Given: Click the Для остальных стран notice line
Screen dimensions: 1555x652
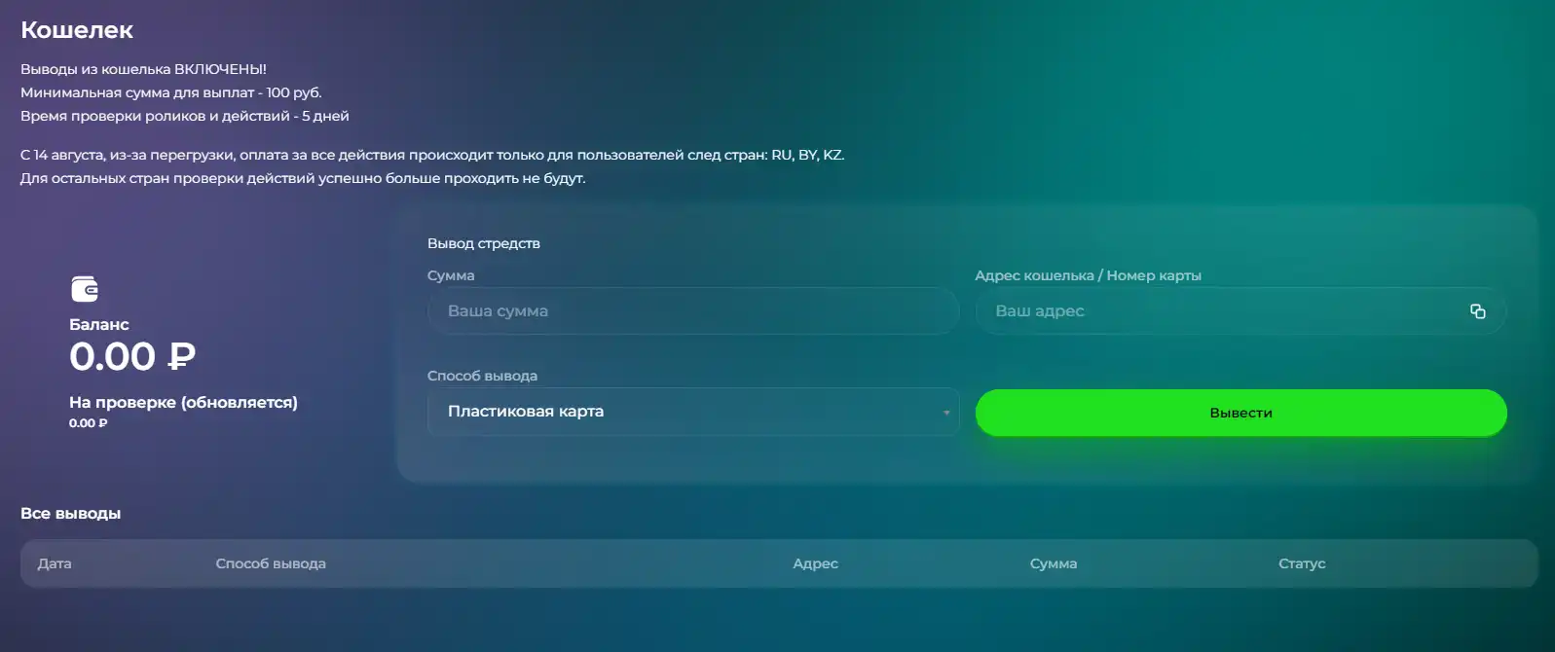Looking at the screenshot, I should 303,178.
